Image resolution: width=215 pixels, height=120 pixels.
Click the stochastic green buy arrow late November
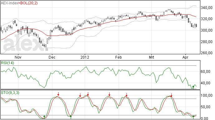44,117
